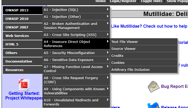188x108 pixels.
Task: Open Text File Viewer submenu item
Action: tap(144, 42)
